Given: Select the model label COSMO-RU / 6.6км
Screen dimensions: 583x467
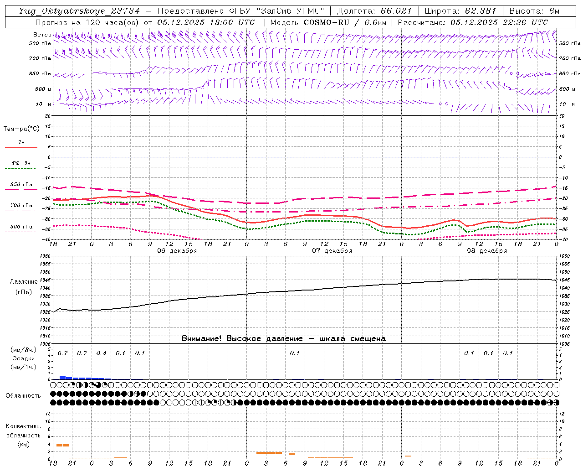Looking at the screenshot, I should 345,22.
